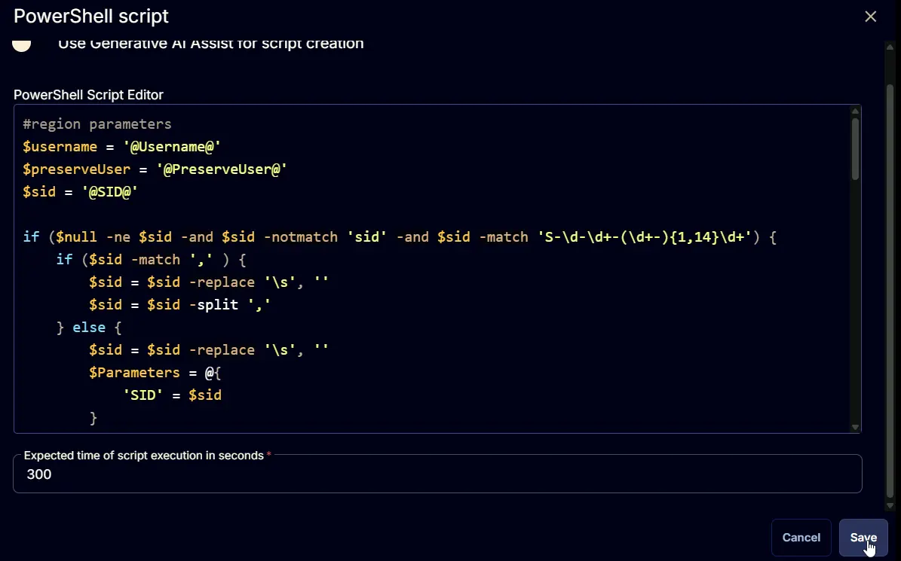Close the PowerShell script dialog
This screenshot has width=901, height=561.
point(871,17)
